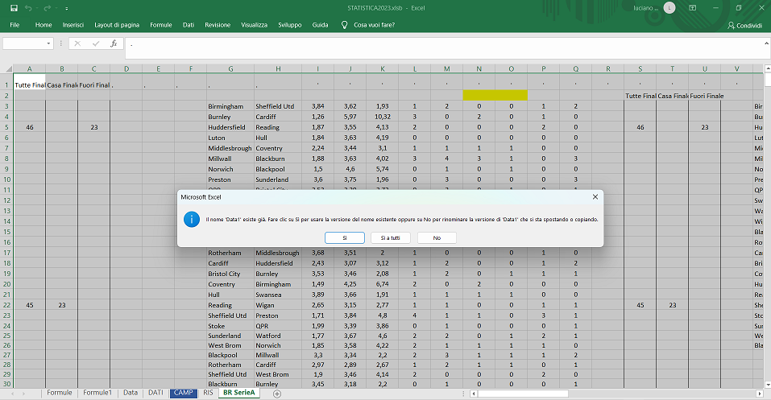Click the horizontal scrollbar right arrow
Screen dimensions: 771x400
pyautogui.click(x=760, y=394)
